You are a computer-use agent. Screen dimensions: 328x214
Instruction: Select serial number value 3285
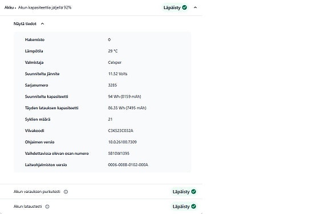(x=112, y=85)
